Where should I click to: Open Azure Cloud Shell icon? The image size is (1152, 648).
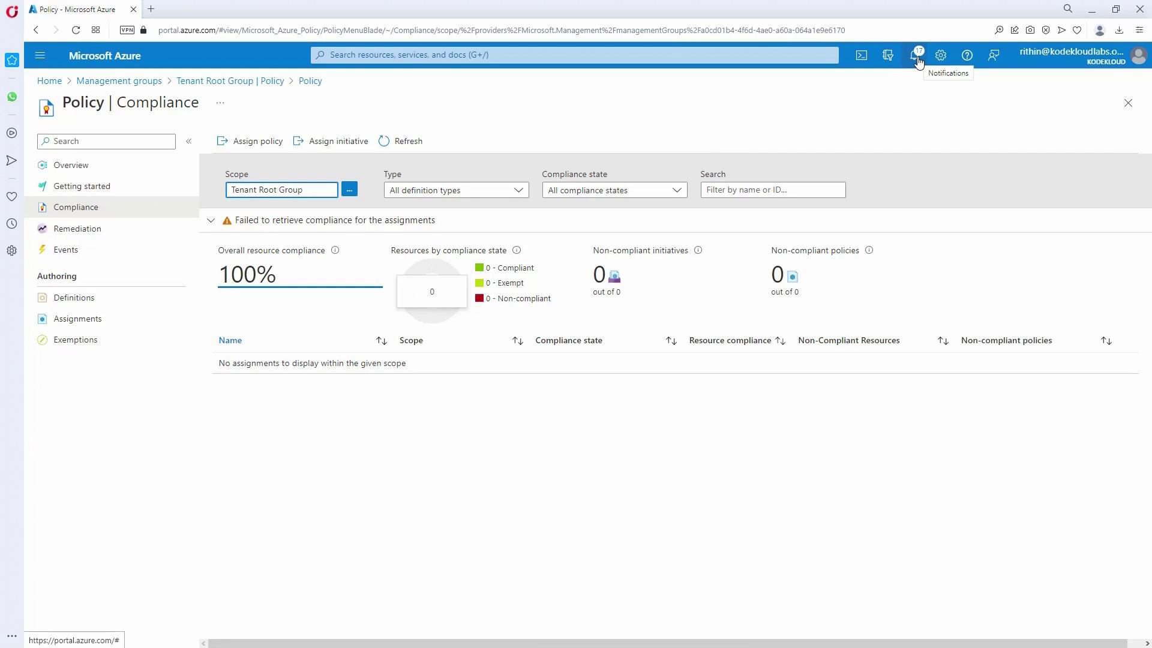pyautogui.click(x=862, y=55)
